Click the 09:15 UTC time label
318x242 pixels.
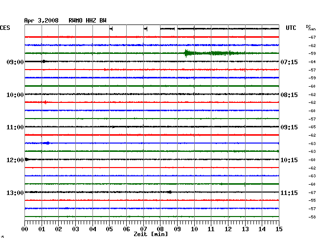point(289,127)
